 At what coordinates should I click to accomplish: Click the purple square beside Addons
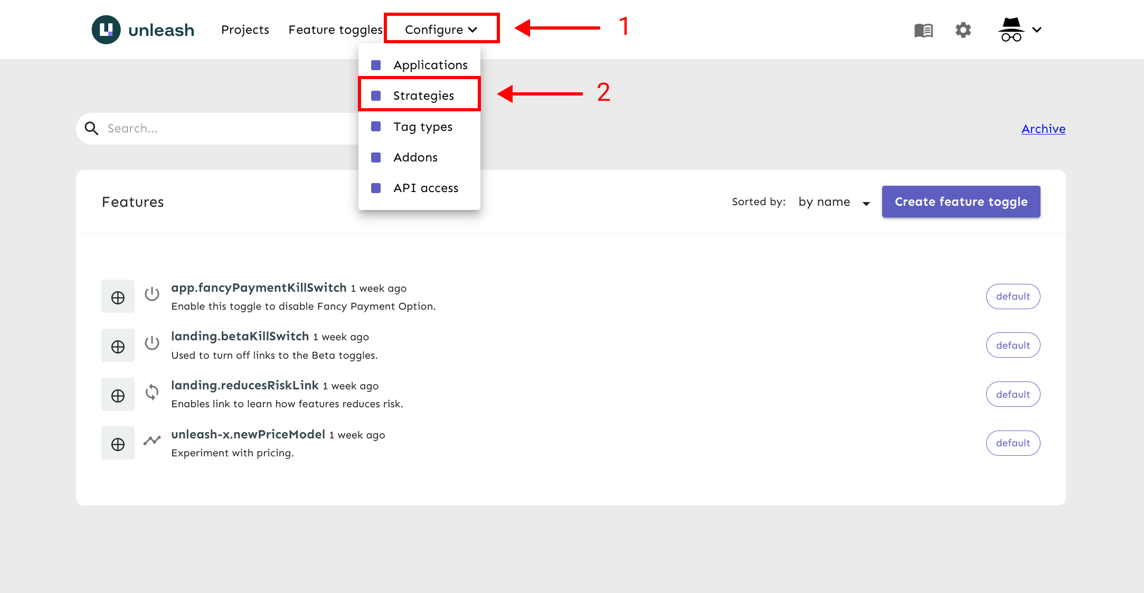[376, 157]
